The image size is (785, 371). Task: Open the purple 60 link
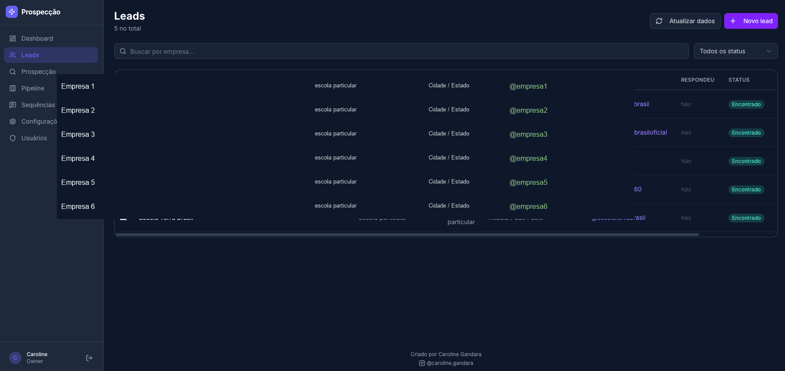(638, 189)
